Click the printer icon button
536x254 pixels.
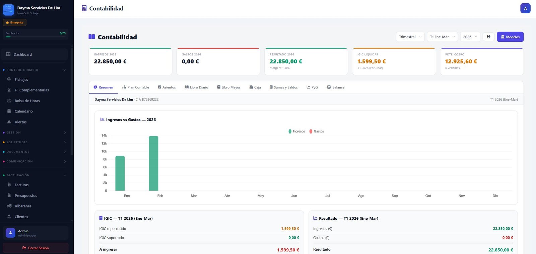tap(488, 37)
